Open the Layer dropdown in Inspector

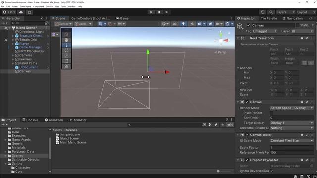[302, 31]
